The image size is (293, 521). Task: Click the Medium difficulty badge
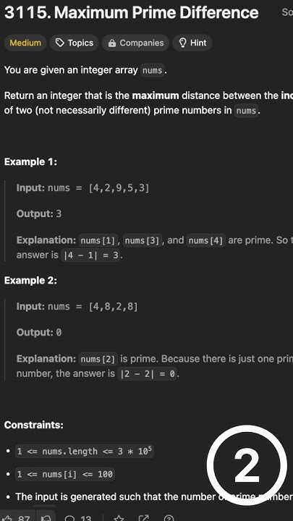click(x=25, y=43)
